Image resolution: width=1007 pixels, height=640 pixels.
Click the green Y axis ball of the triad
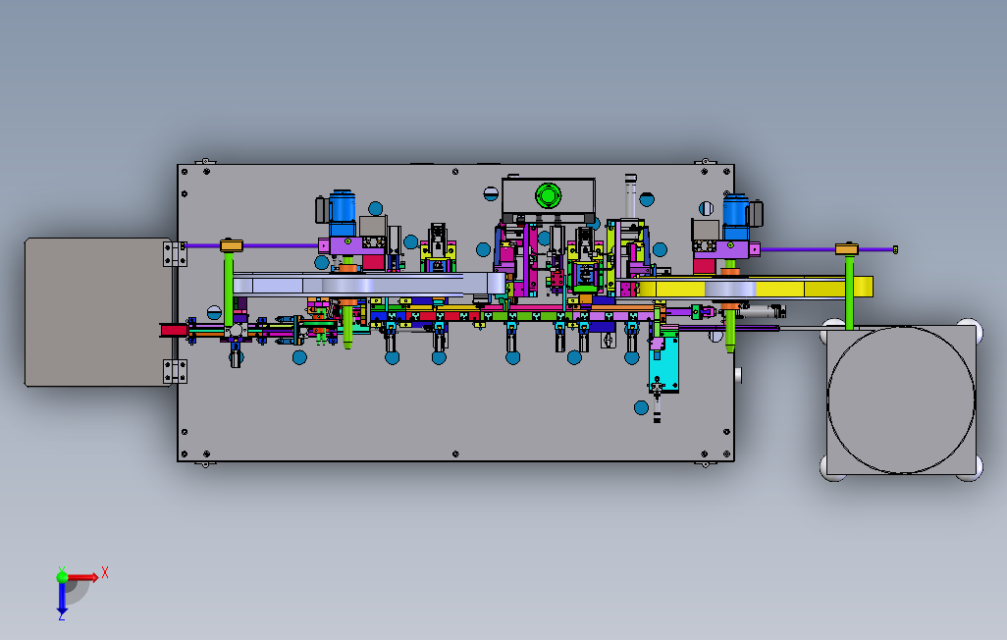62,576
